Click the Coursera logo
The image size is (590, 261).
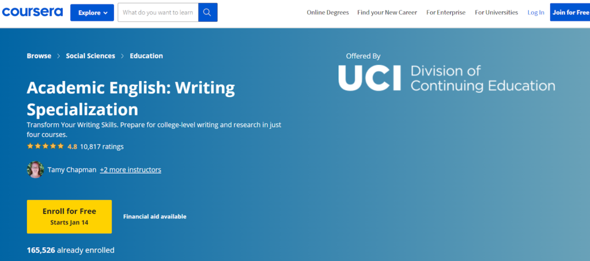point(32,12)
